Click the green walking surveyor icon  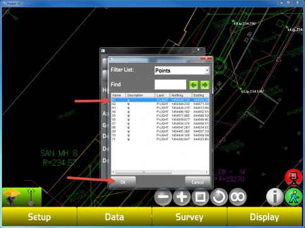(x=294, y=197)
